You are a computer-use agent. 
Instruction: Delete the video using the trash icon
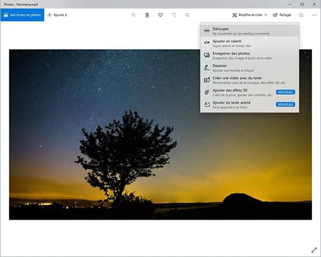pos(147,15)
